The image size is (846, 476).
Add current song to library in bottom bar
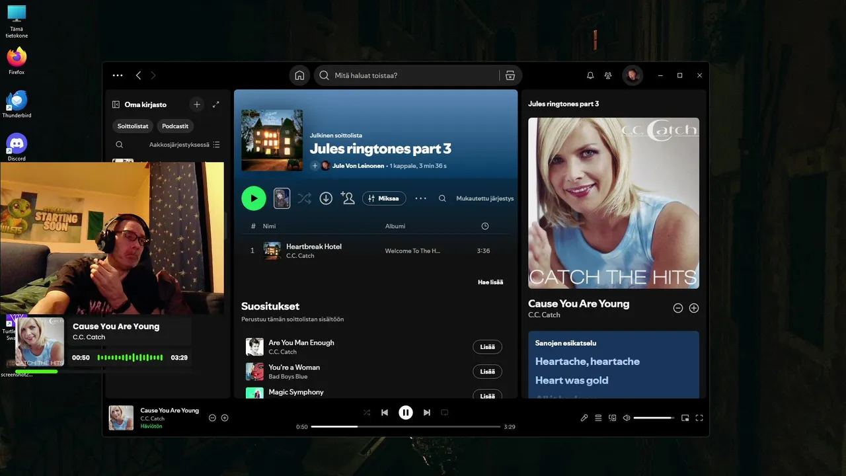click(x=225, y=418)
